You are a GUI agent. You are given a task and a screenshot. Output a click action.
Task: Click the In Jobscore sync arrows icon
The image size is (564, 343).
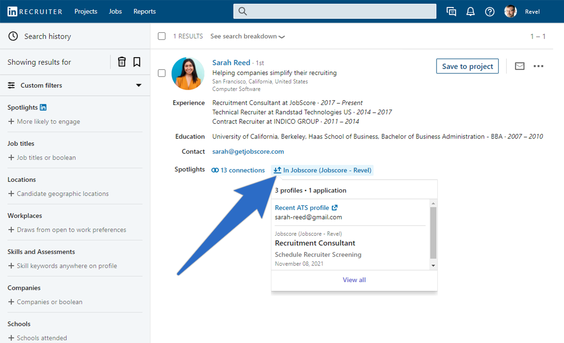pyautogui.click(x=277, y=170)
